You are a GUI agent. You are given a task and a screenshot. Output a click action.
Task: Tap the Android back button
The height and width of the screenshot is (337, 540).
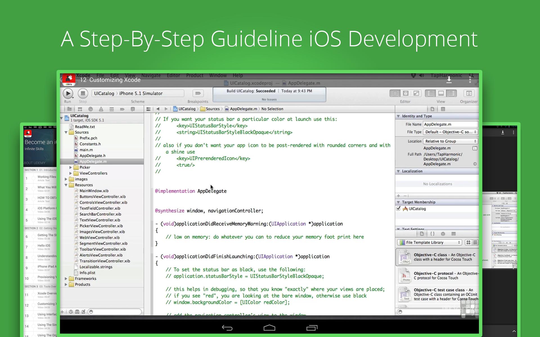227,328
